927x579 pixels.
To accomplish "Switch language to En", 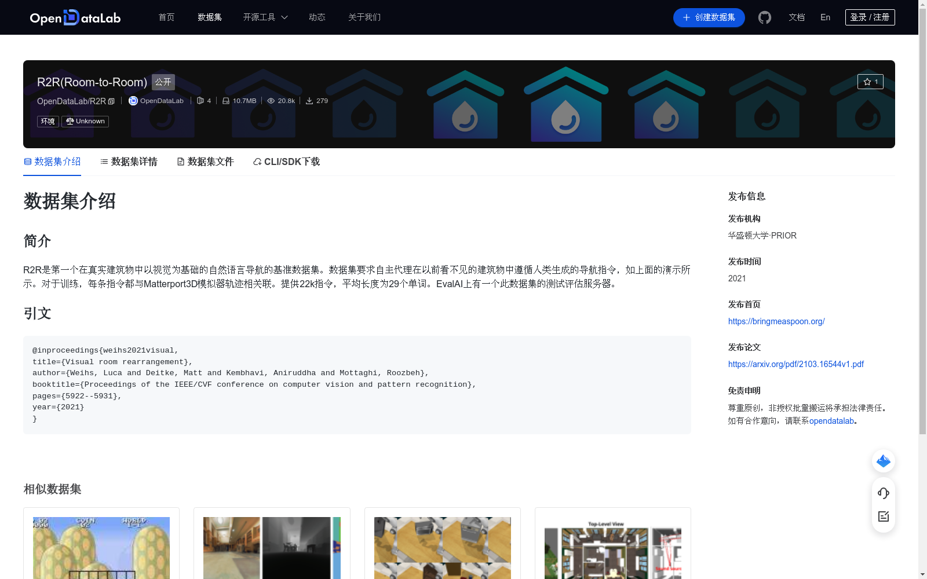I will (x=826, y=17).
